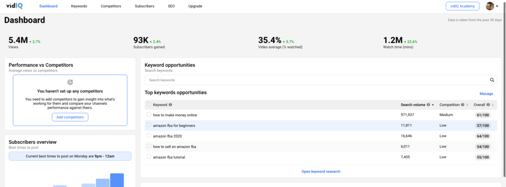
Task: Click inside the Search keywords field
Action: [x=321, y=80]
